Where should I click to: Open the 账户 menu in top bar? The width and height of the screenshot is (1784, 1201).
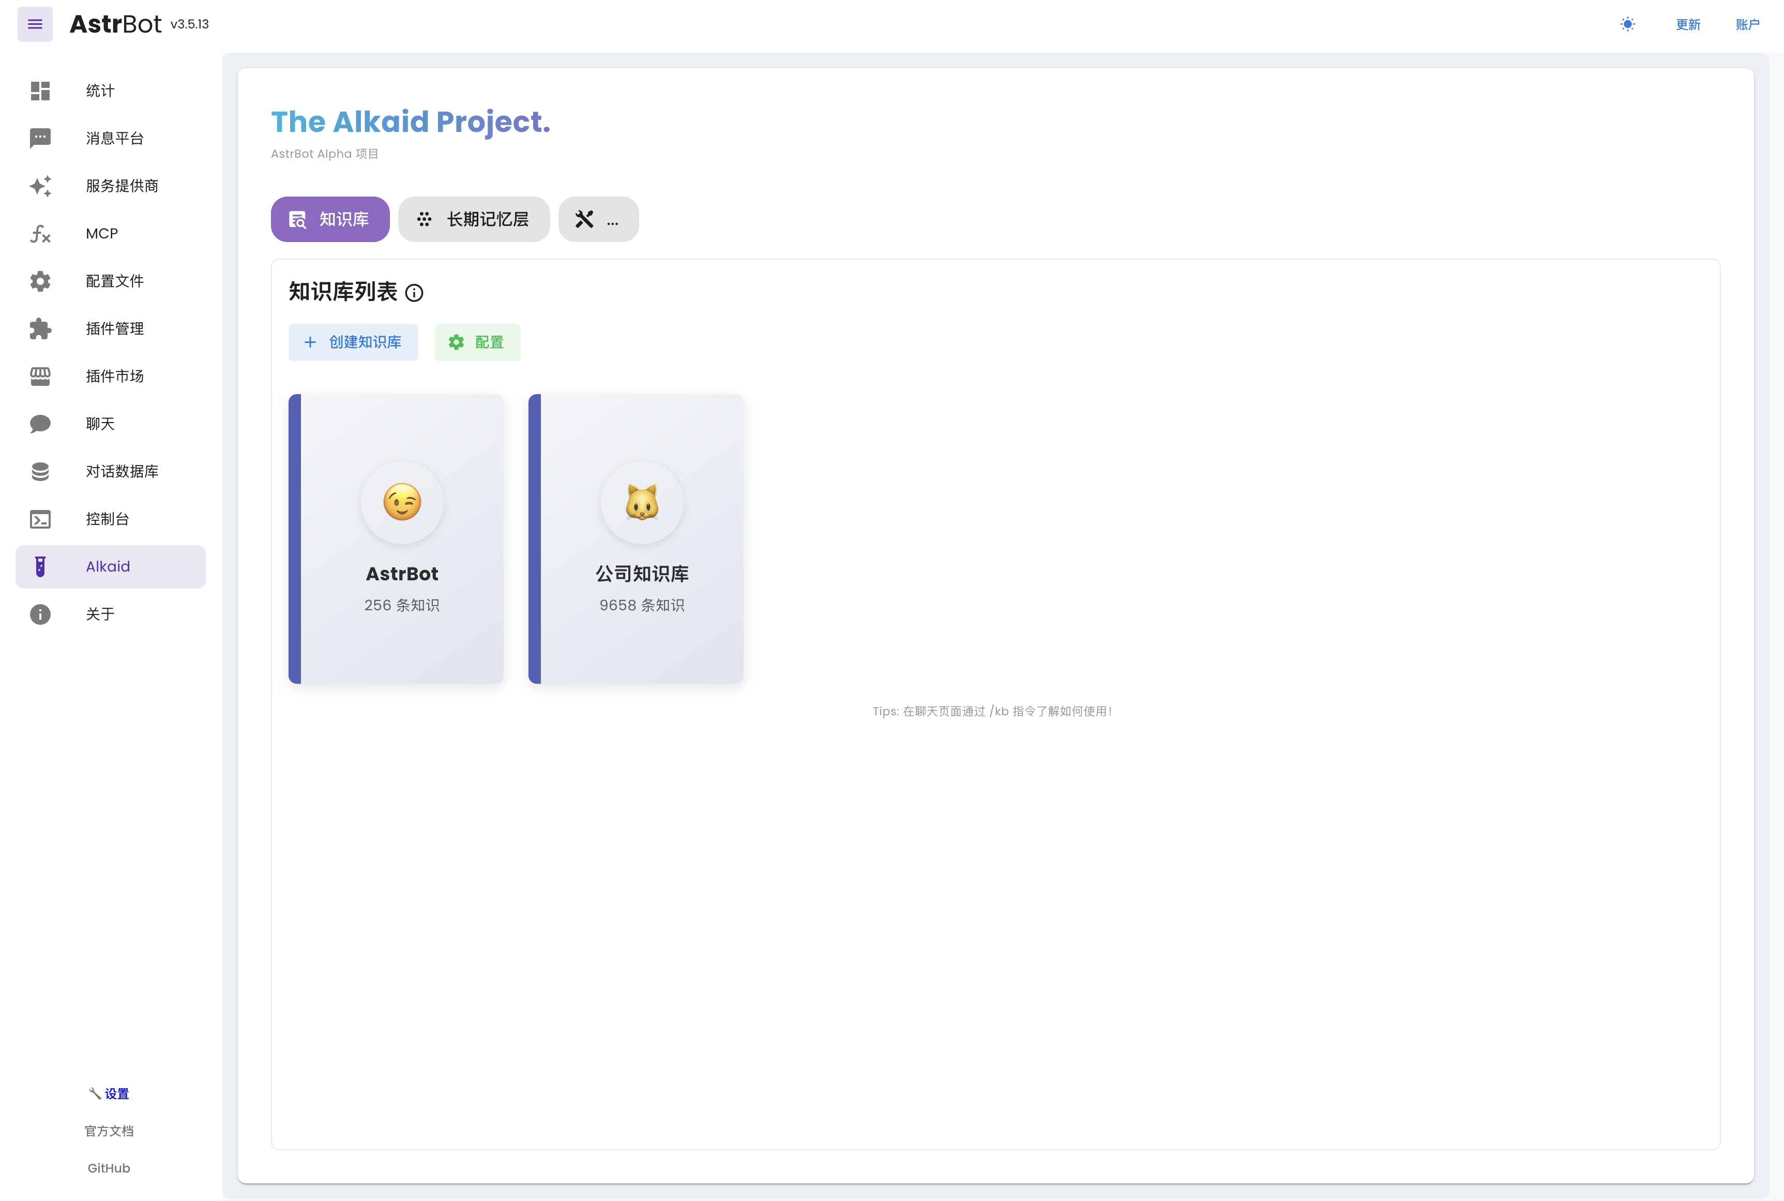pos(1747,24)
